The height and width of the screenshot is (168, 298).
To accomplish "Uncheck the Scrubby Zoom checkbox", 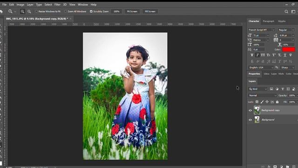I will click(x=91, y=12).
